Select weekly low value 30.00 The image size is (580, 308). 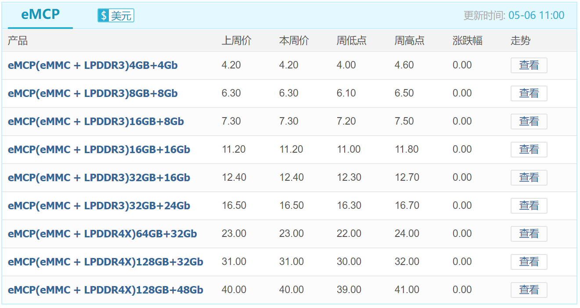(x=349, y=261)
